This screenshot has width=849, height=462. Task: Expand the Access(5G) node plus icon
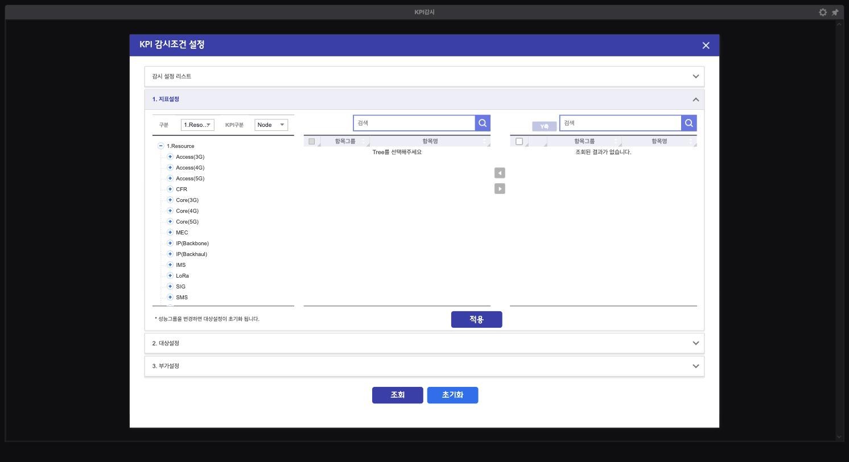pos(170,178)
